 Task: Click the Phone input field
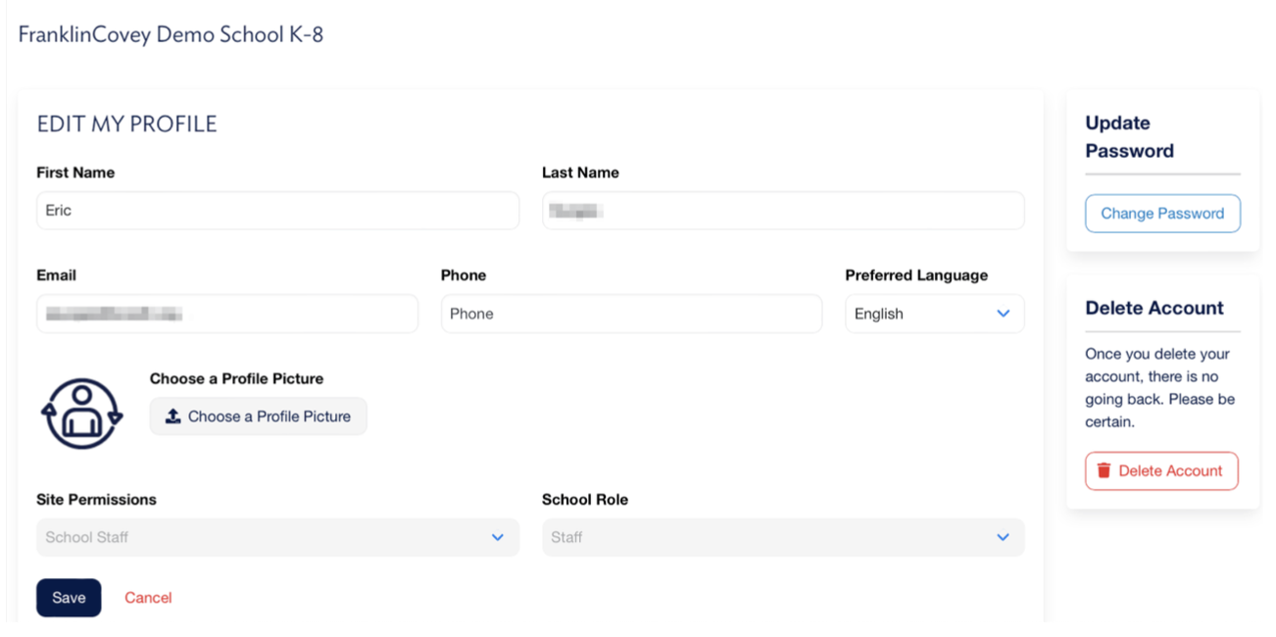(631, 314)
